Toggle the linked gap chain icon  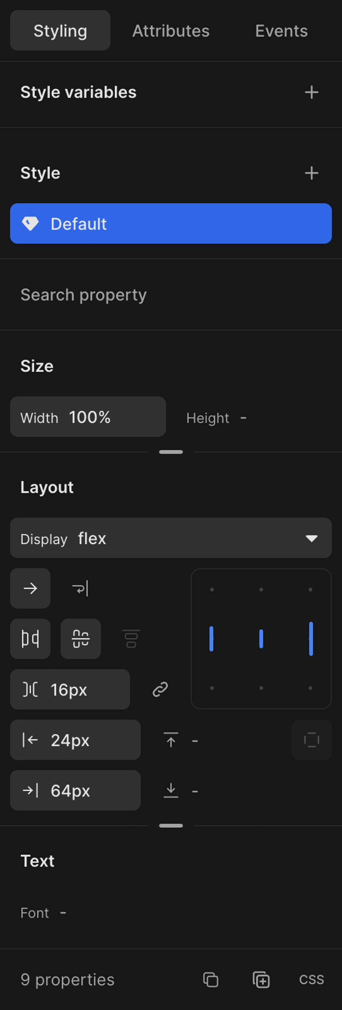pyautogui.click(x=160, y=689)
